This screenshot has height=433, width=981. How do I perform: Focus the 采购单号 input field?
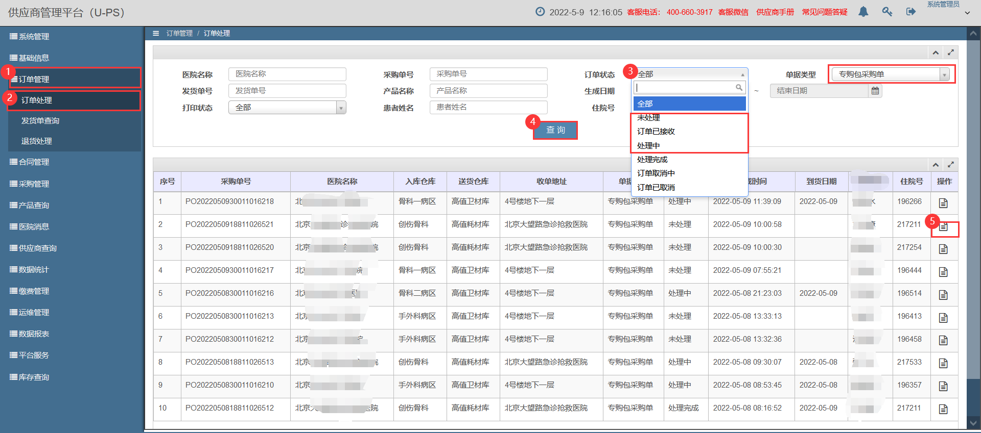click(x=488, y=74)
